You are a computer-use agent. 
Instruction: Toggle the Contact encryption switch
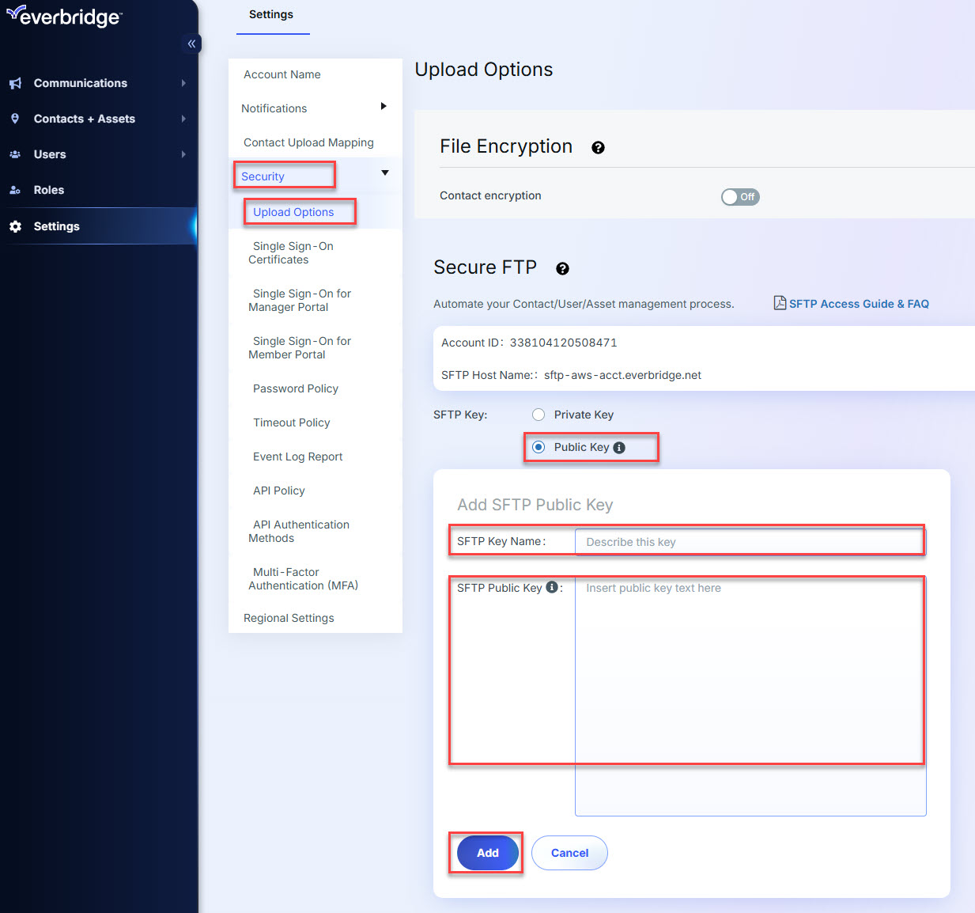point(739,197)
